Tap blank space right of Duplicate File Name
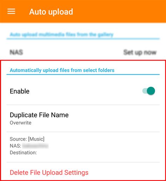This screenshot has height=181, width=166. 114,118
